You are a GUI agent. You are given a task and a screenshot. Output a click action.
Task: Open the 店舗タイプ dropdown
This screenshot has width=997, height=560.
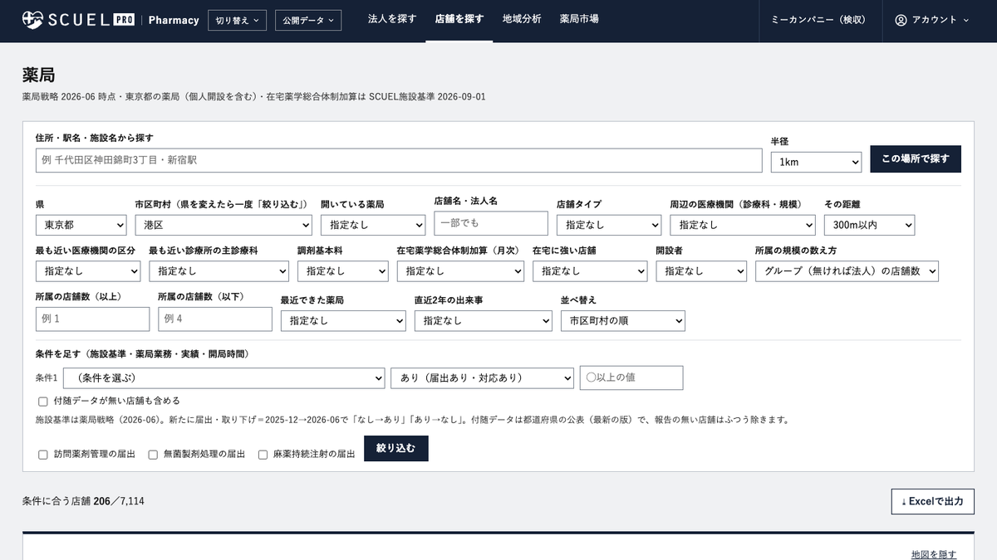(609, 225)
